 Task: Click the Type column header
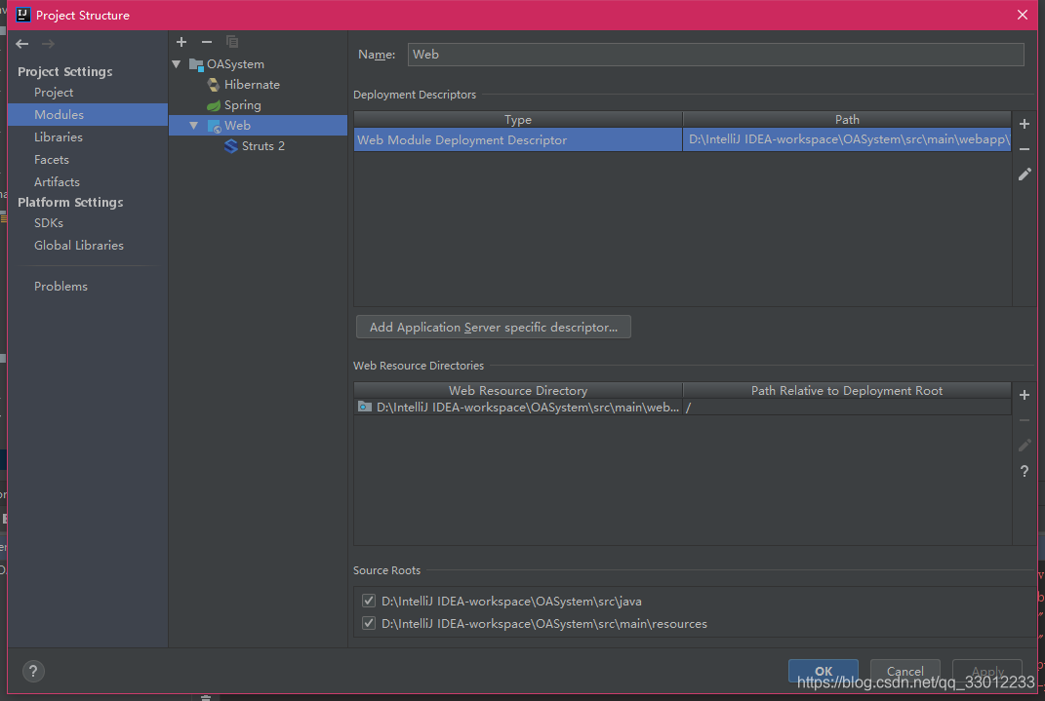click(x=518, y=120)
